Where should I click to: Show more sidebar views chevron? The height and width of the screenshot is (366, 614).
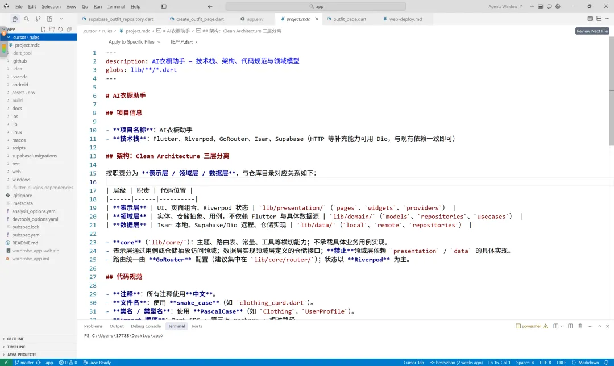point(61,19)
